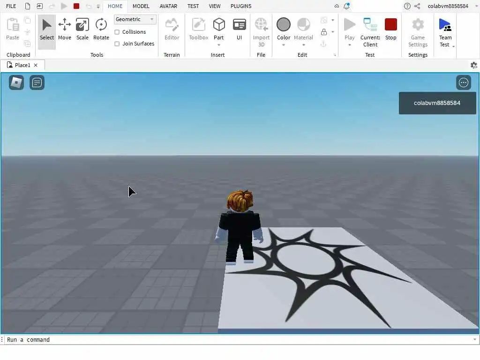This screenshot has height=360, width=480.
Task: Switch to the TEST tab
Action: point(193,6)
